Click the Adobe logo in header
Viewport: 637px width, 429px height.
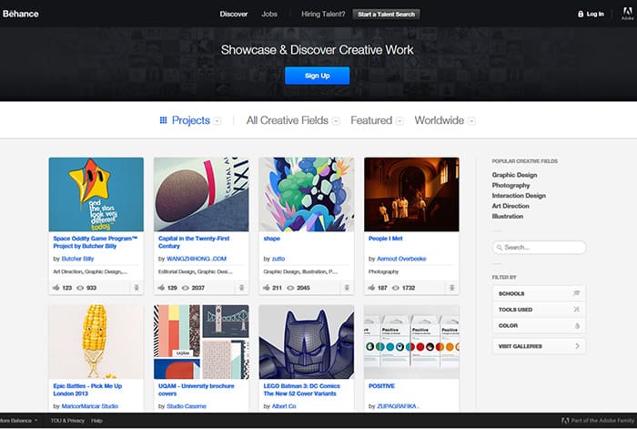(x=627, y=14)
